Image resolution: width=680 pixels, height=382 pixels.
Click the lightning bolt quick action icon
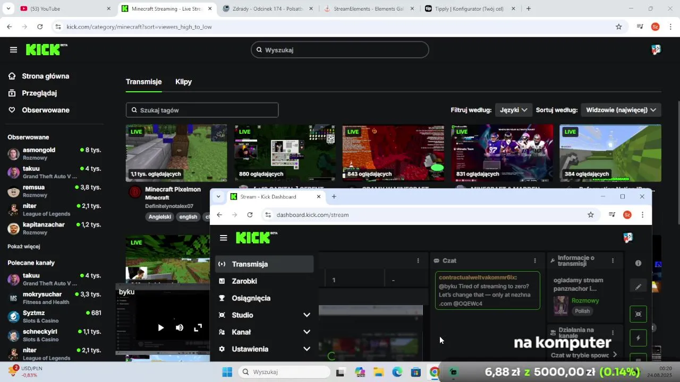[x=638, y=338]
